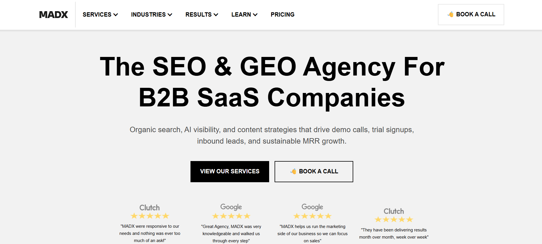Screen dimensions: 542x244
Task: Click star rating under first Google logo
Action: click(231, 216)
